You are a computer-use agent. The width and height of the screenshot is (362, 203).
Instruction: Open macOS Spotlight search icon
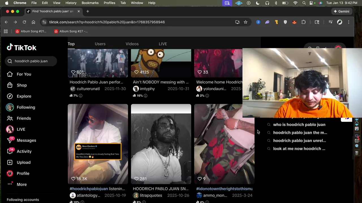304,3
